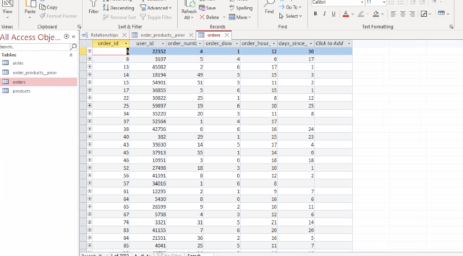Click the Bold formatting icon
The height and width of the screenshot is (256, 463).
316,14
